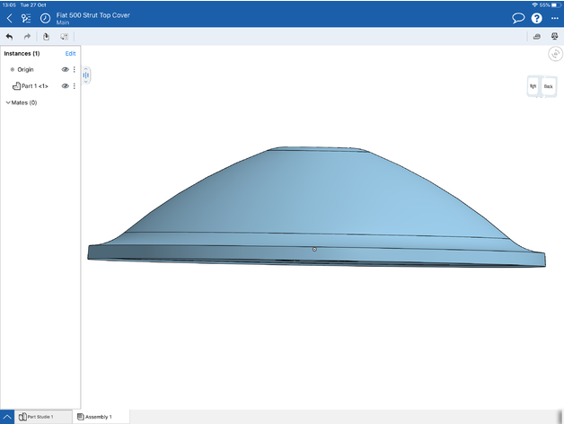
Task: Undo the last action
Action: point(9,36)
